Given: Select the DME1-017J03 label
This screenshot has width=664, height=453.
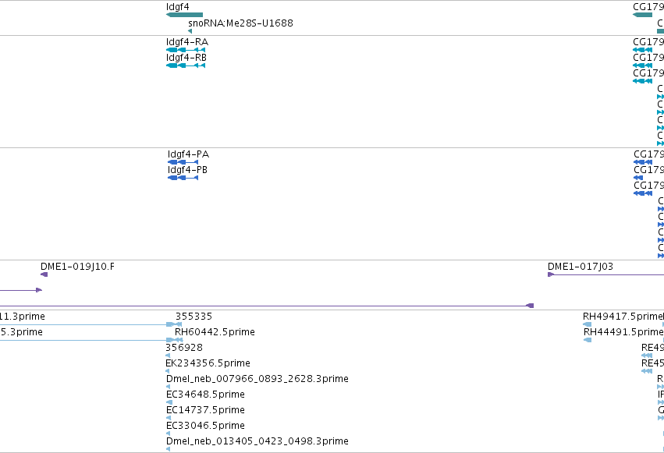Looking at the screenshot, I should point(581,267).
